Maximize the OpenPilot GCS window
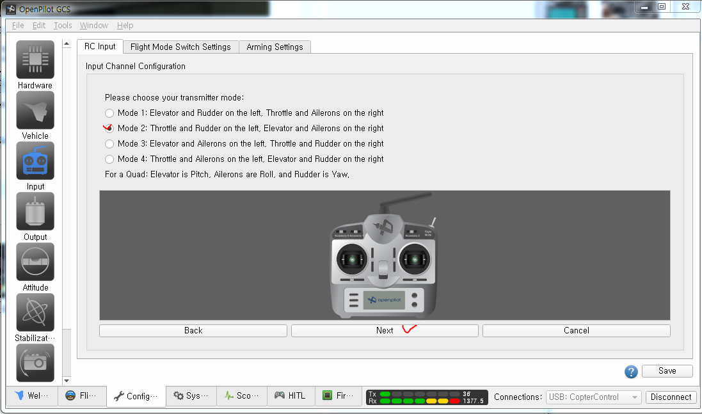 tap(661, 7)
